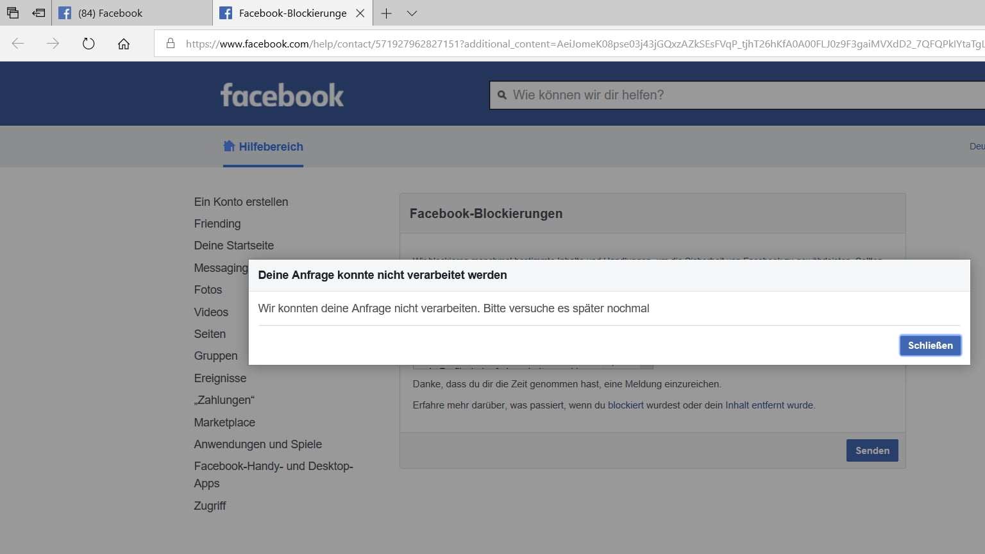The width and height of the screenshot is (985, 554).
Task: Click the 'Facebook-Blockierungen' form heading
Action: tap(486, 214)
